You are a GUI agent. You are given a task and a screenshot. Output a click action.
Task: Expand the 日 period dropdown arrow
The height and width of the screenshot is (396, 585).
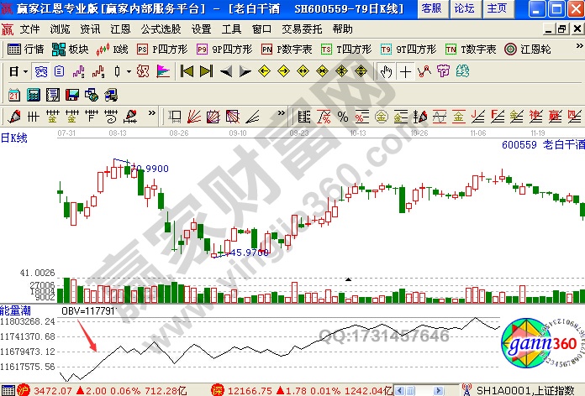[x=24, y=71]
